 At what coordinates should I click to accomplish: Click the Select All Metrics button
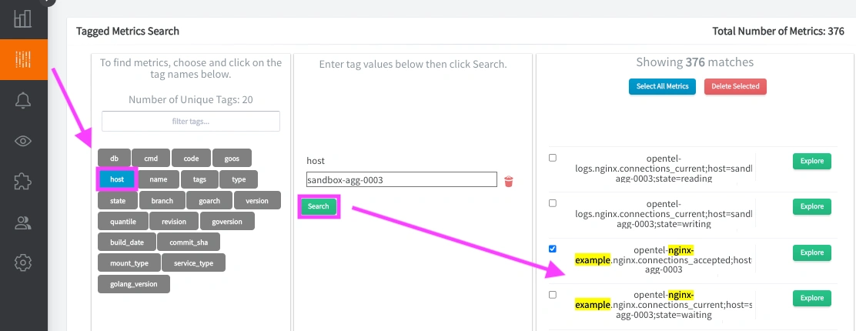click(662, 86)
